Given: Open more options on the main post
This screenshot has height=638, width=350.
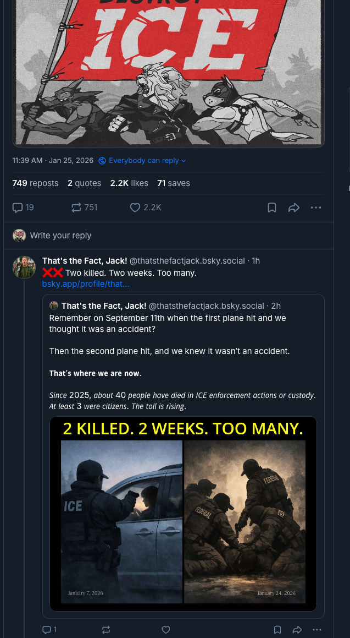Looking at the screenshot, I should point(315,208).
